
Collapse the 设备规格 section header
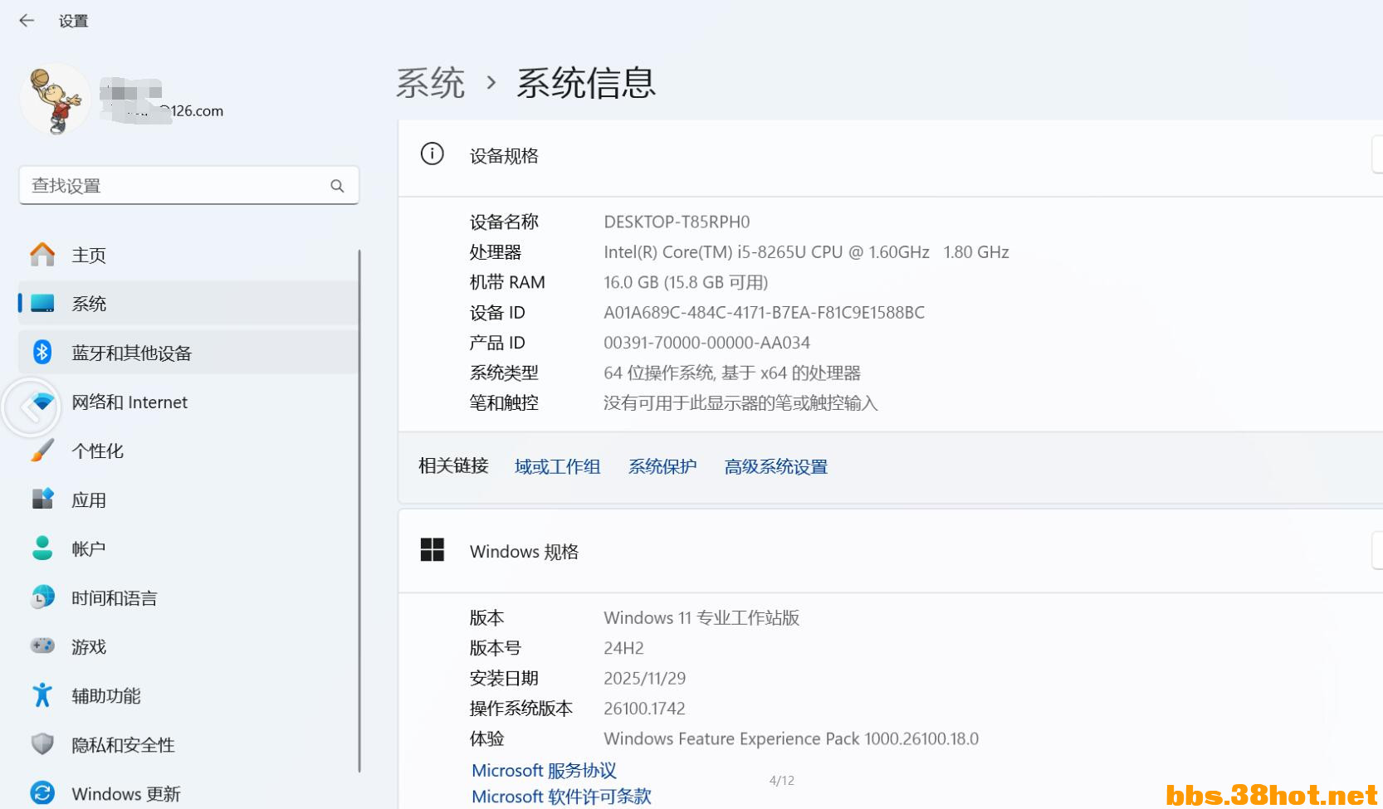point(890,156)
